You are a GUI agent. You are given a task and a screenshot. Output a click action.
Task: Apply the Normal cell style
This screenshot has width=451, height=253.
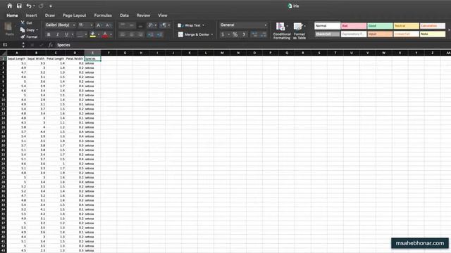(327, 26)
